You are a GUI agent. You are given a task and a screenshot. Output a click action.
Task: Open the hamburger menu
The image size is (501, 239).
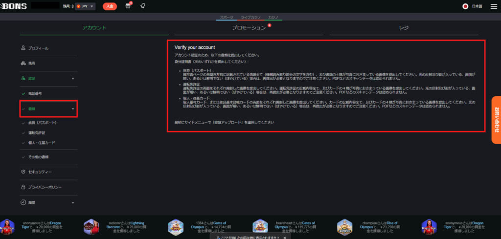[493, 6]
